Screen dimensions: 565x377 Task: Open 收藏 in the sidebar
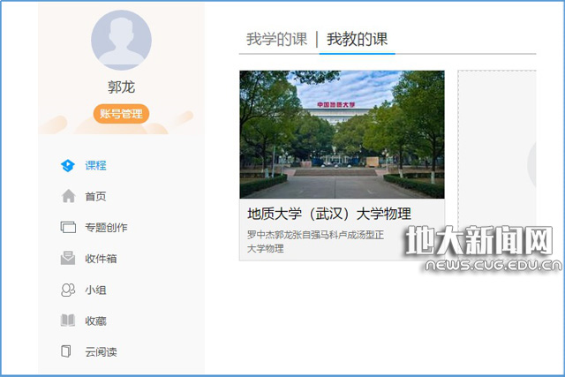point(95,320)
